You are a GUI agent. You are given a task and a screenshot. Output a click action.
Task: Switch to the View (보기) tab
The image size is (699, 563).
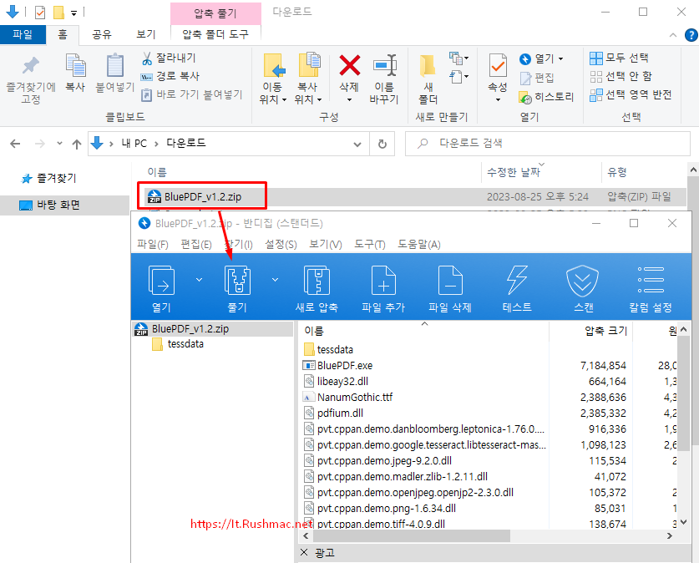coord(146,35)
